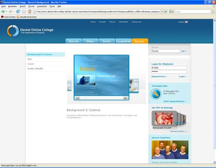The image size is (216, 168).
Task: Click the Firefox back arrow button
Action: 3,12
